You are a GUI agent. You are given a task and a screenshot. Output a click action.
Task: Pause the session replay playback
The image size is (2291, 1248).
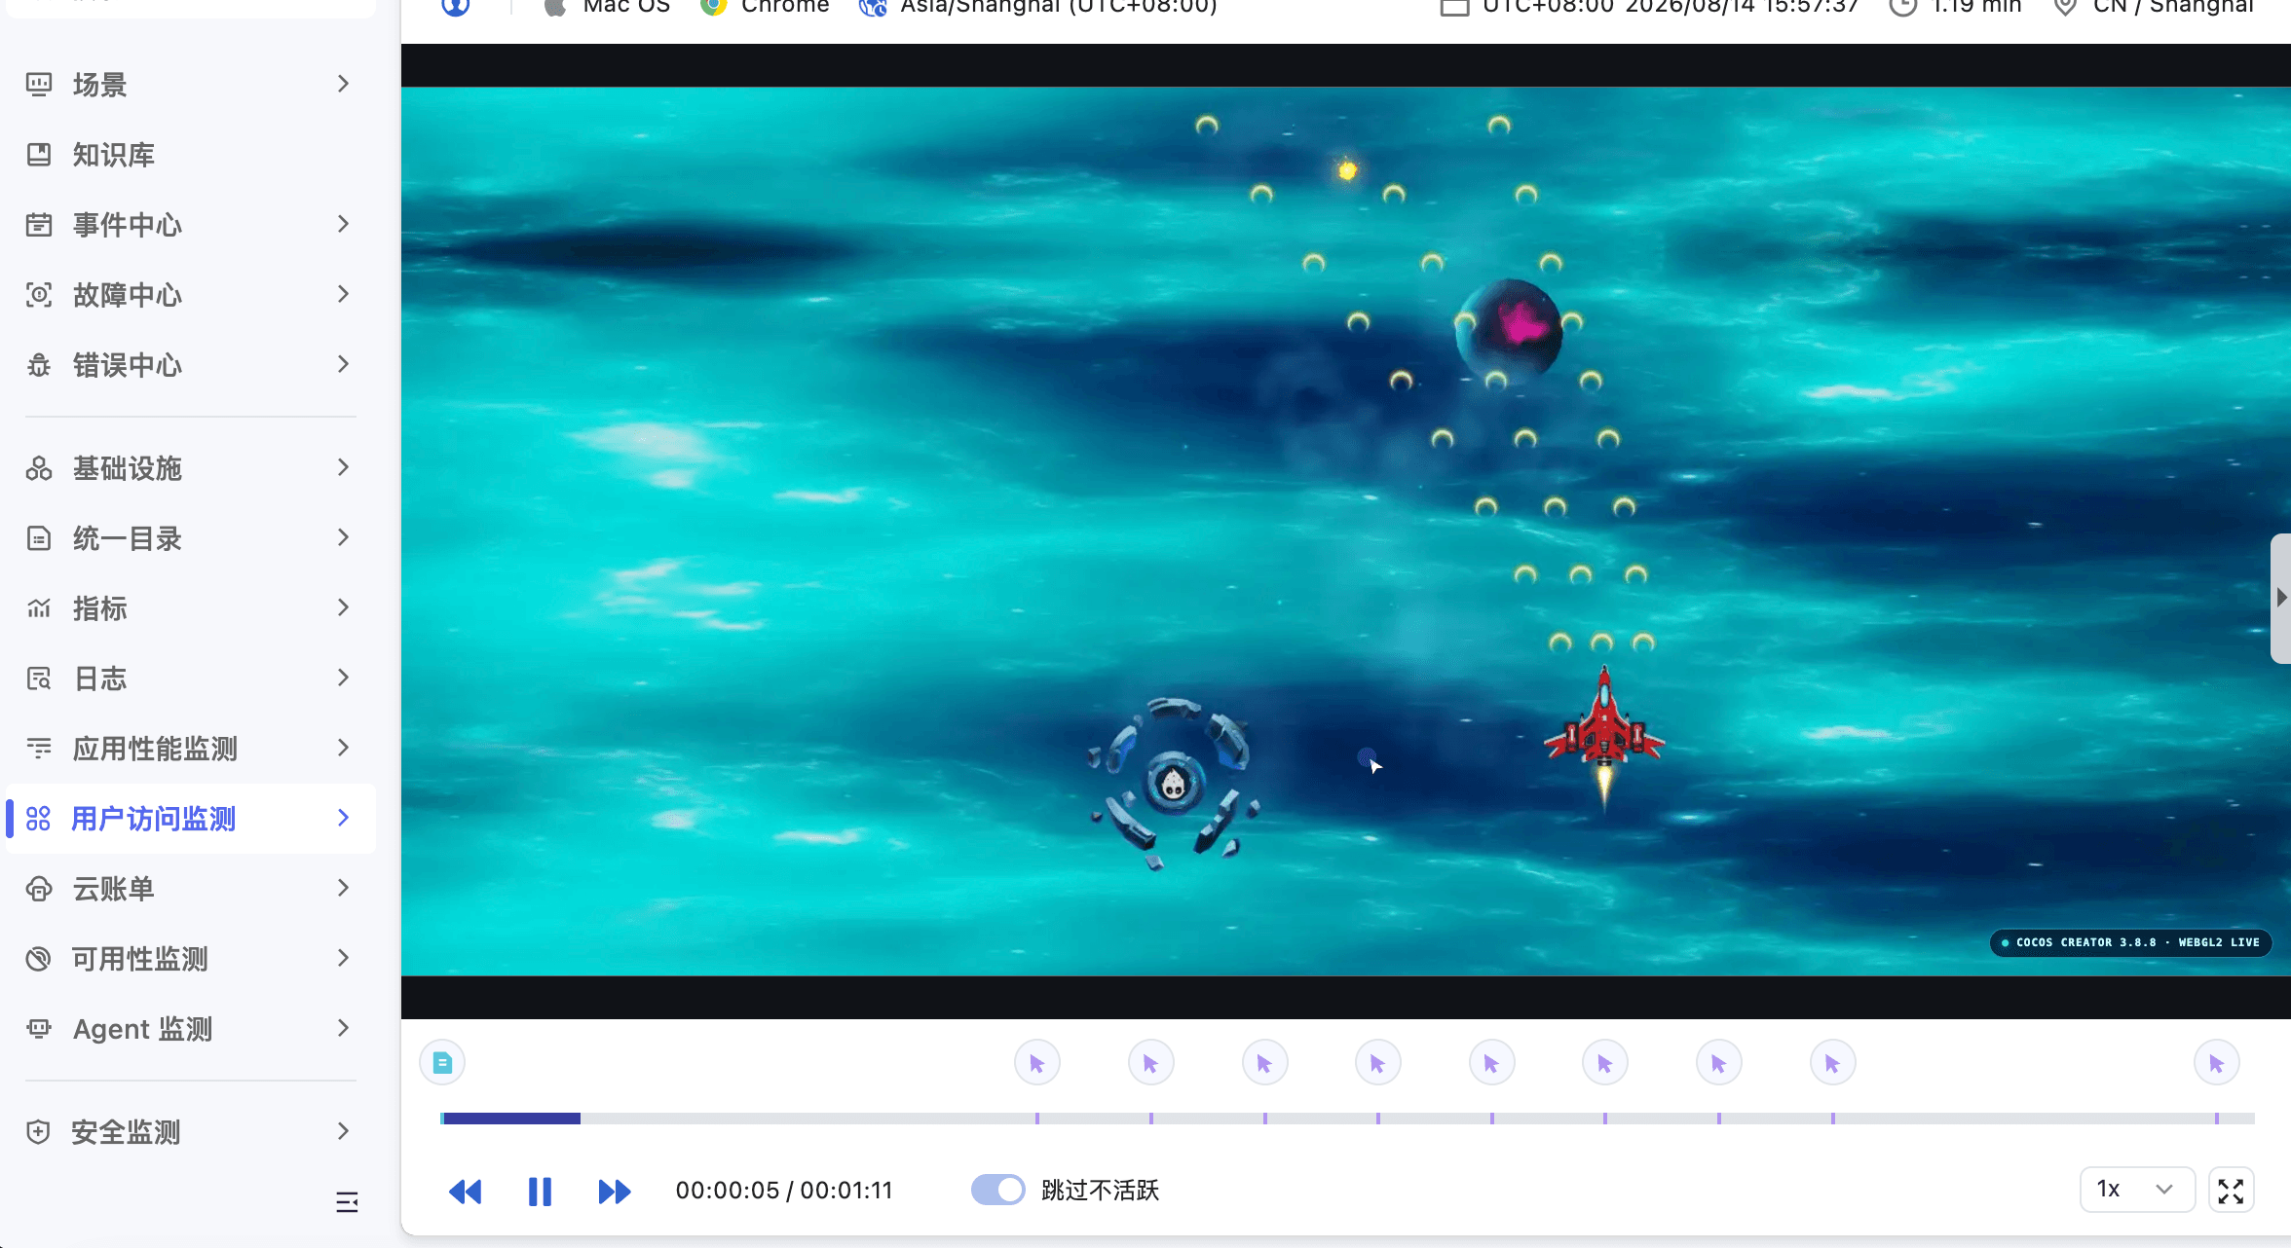coord(540,1192)
